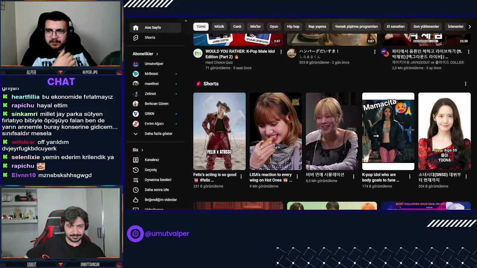
Task: Click the @umutvalper globe icon
Action: (x=135, y=234)
